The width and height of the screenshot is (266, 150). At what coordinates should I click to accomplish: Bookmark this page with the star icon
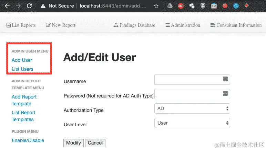pyautogui.click(x=156, y=6)
